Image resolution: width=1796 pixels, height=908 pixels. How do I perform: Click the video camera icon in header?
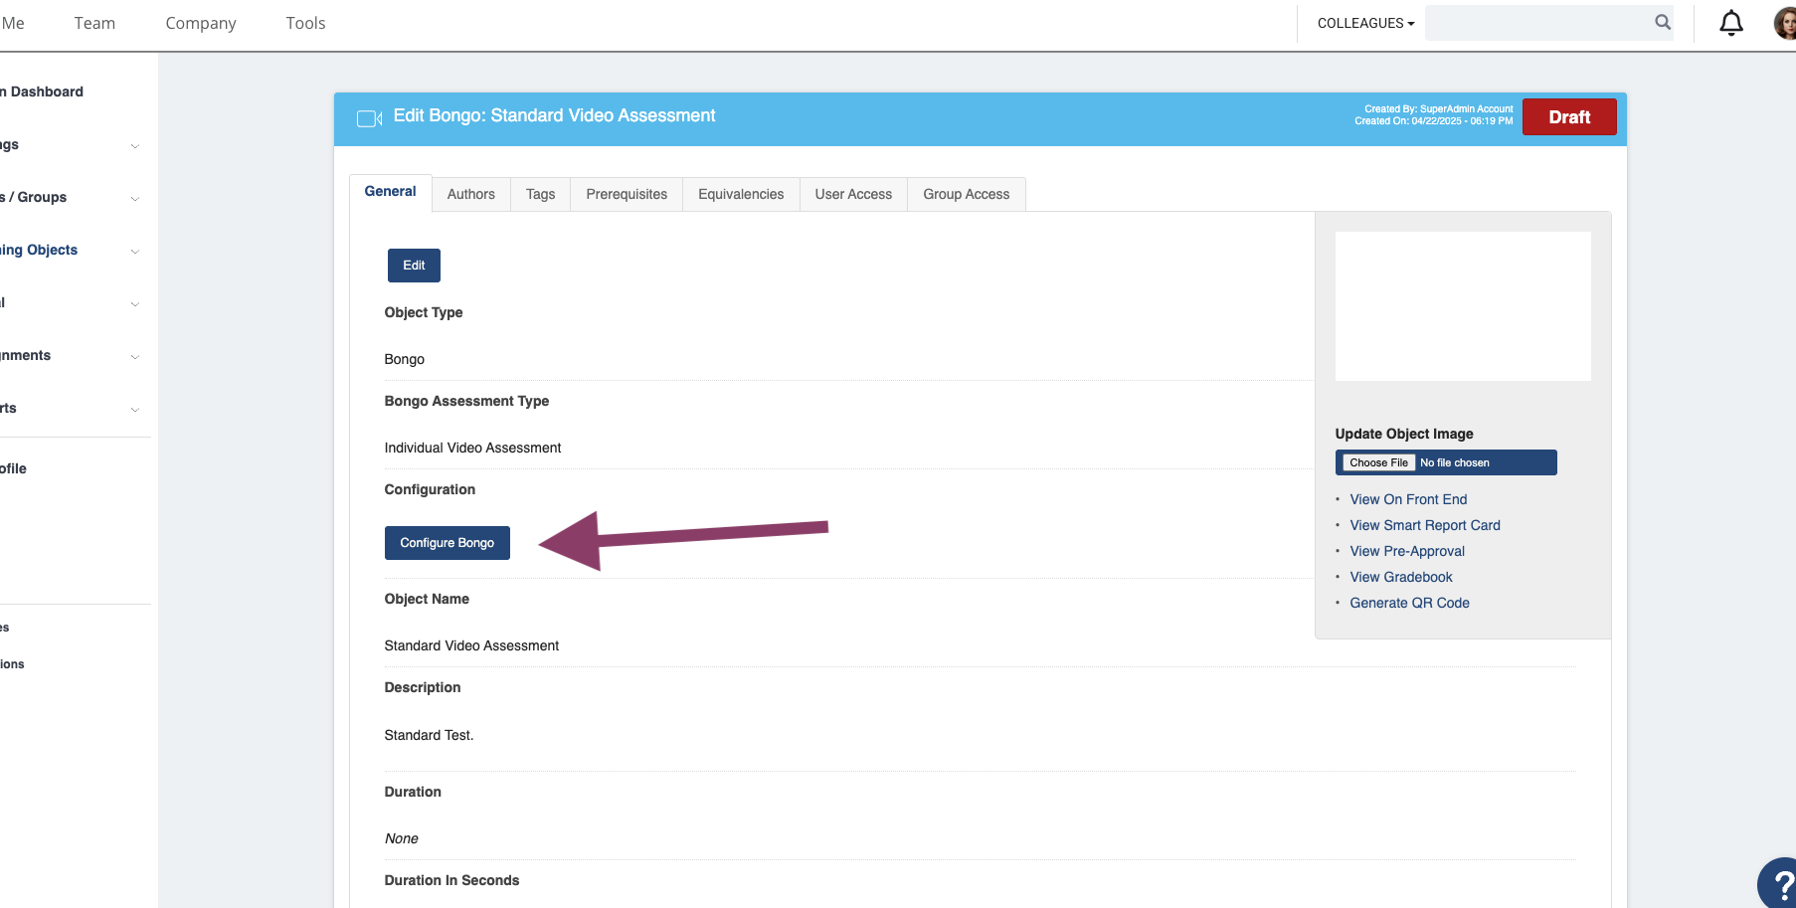click(x=369, y=118)
